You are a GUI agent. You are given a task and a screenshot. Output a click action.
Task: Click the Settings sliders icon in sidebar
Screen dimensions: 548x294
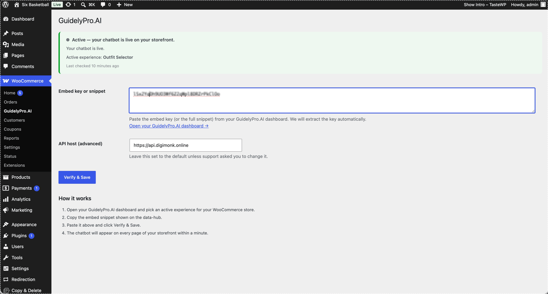click(x=6, y=269)
